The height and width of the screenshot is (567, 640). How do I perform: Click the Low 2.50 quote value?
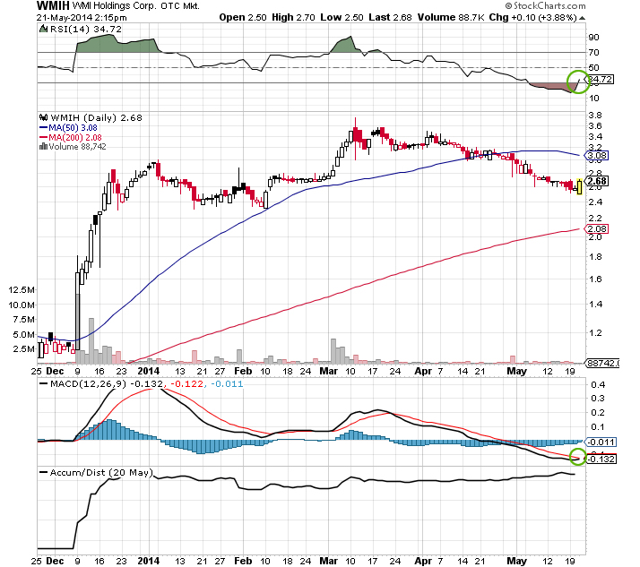pos(342,18)
